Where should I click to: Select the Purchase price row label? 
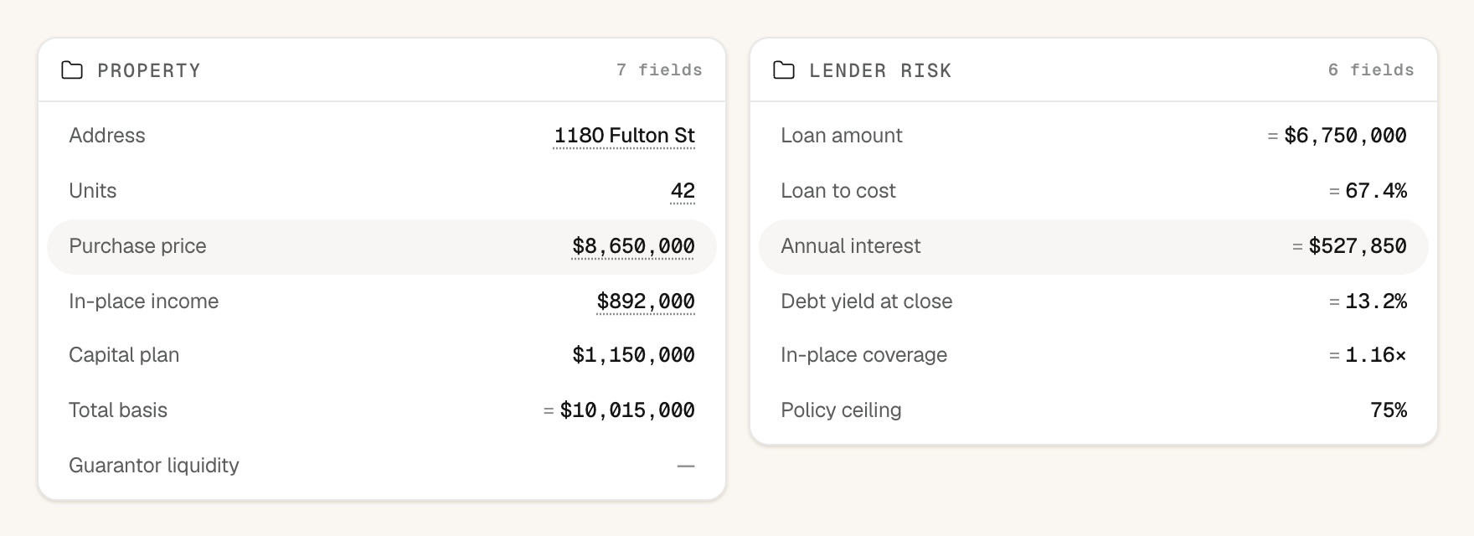(x=137, y=246)
